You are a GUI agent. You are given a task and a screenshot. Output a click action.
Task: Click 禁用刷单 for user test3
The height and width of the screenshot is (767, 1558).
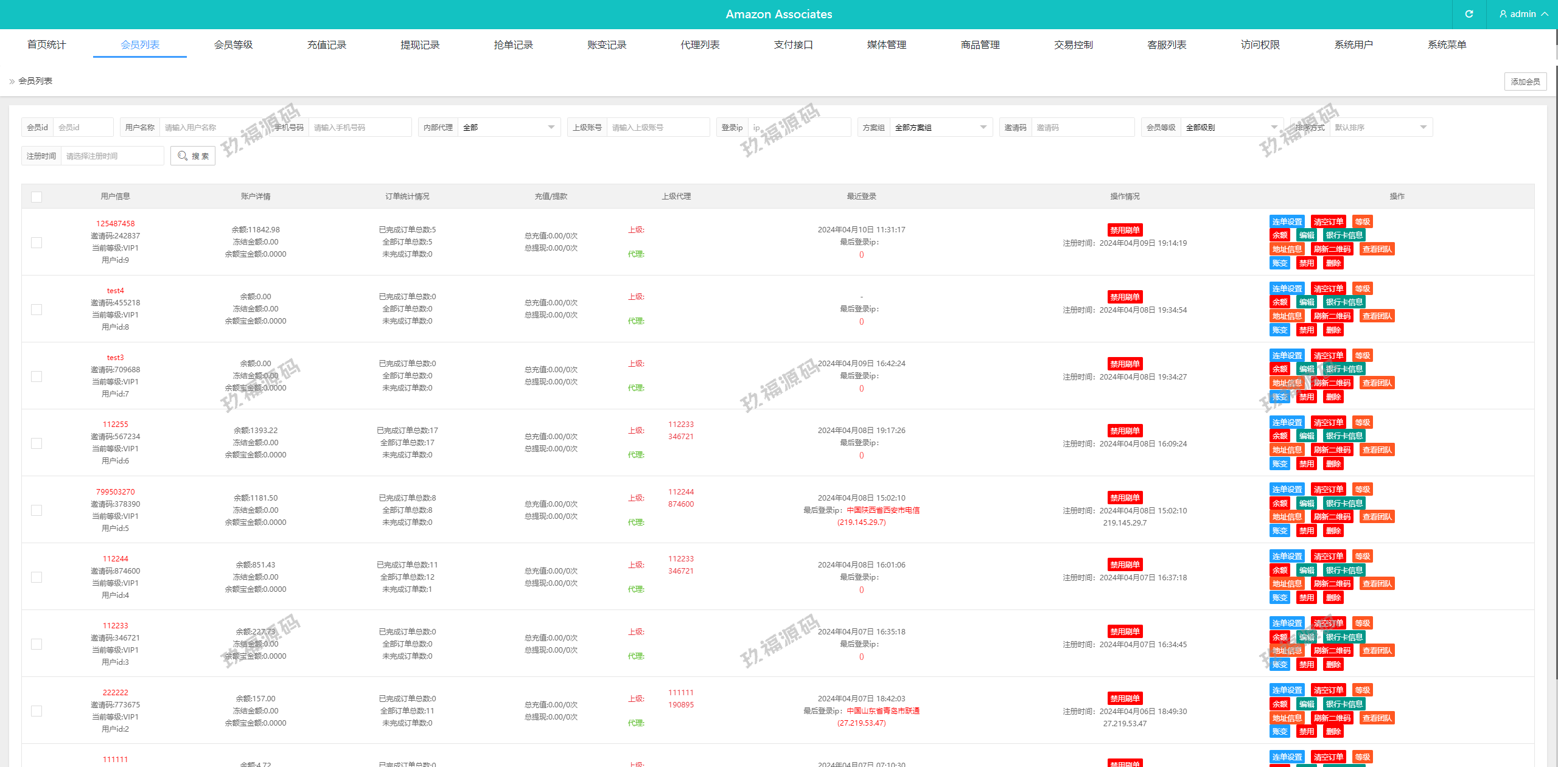(1125, 364)
